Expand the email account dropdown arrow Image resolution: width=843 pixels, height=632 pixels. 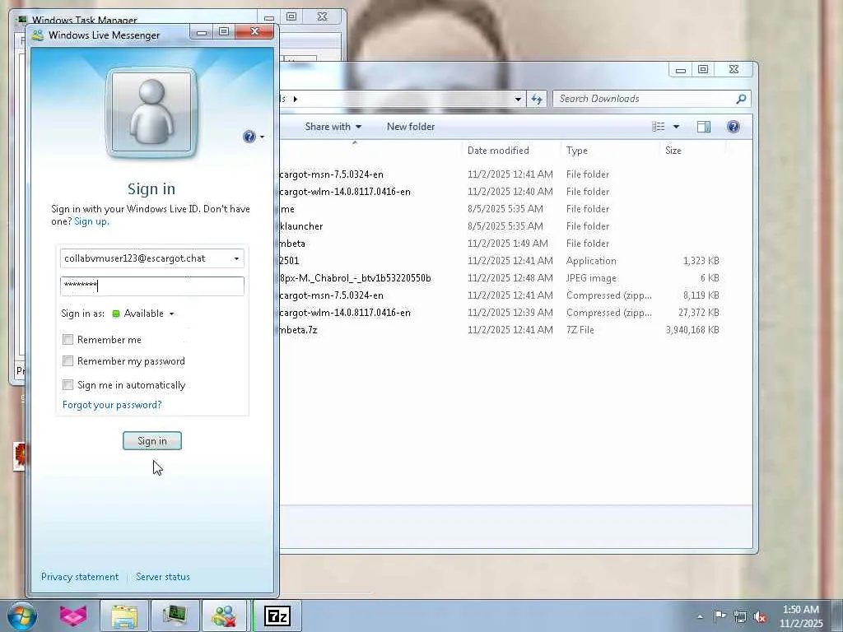[236, 258]
